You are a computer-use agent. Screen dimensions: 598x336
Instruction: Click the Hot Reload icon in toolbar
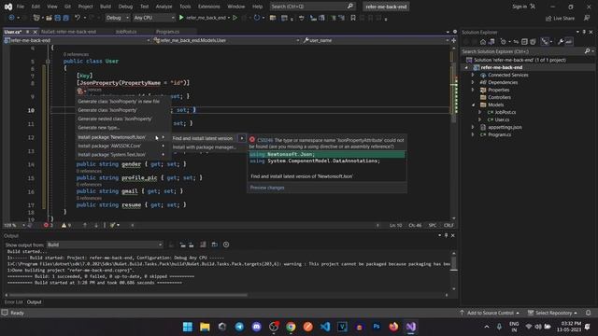click(257, 18)
